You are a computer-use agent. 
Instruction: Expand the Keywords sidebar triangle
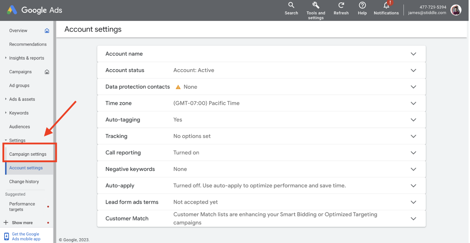(6, 113)
